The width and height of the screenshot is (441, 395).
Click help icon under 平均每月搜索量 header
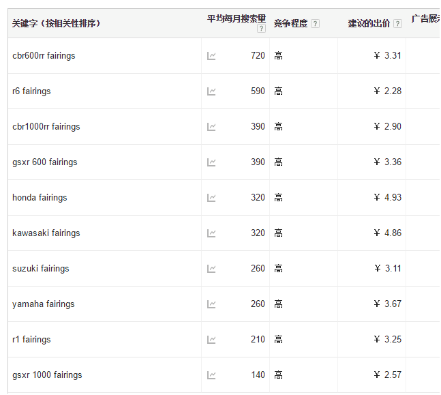click(261, 29)
